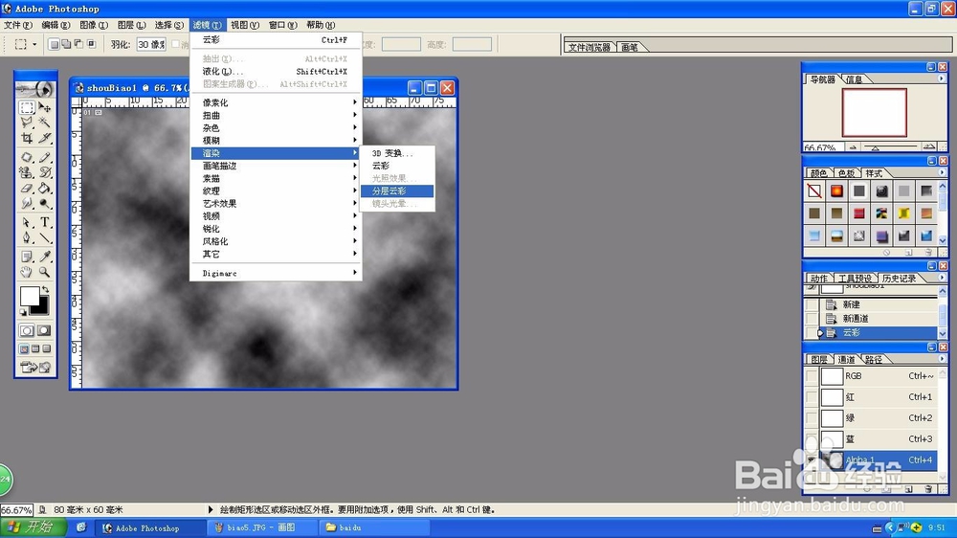Open the 文件 menu
Viewport: 957px width, 538px height.
coord(17,25)
